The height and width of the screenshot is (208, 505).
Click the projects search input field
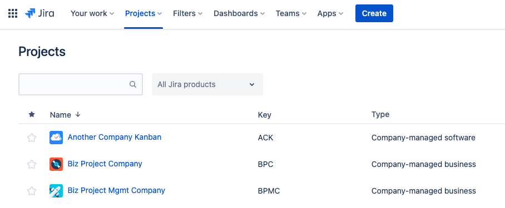click(81, 84)
